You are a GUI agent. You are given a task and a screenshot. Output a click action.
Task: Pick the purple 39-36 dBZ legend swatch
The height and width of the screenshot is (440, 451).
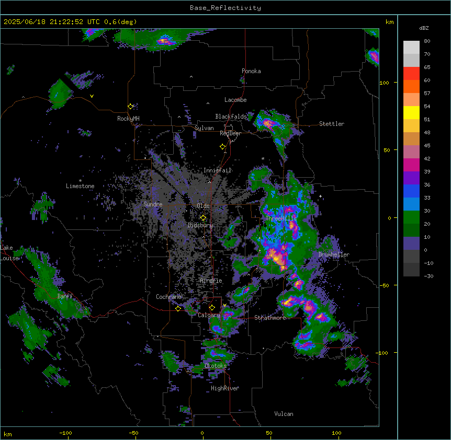click(411, 178)
